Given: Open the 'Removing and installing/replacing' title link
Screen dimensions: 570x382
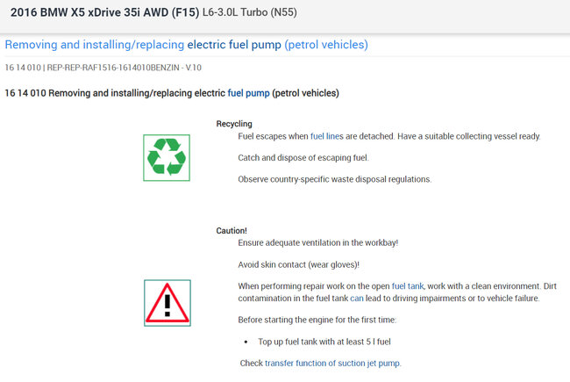Looking at the screenshot, I should tap(95, 45).
